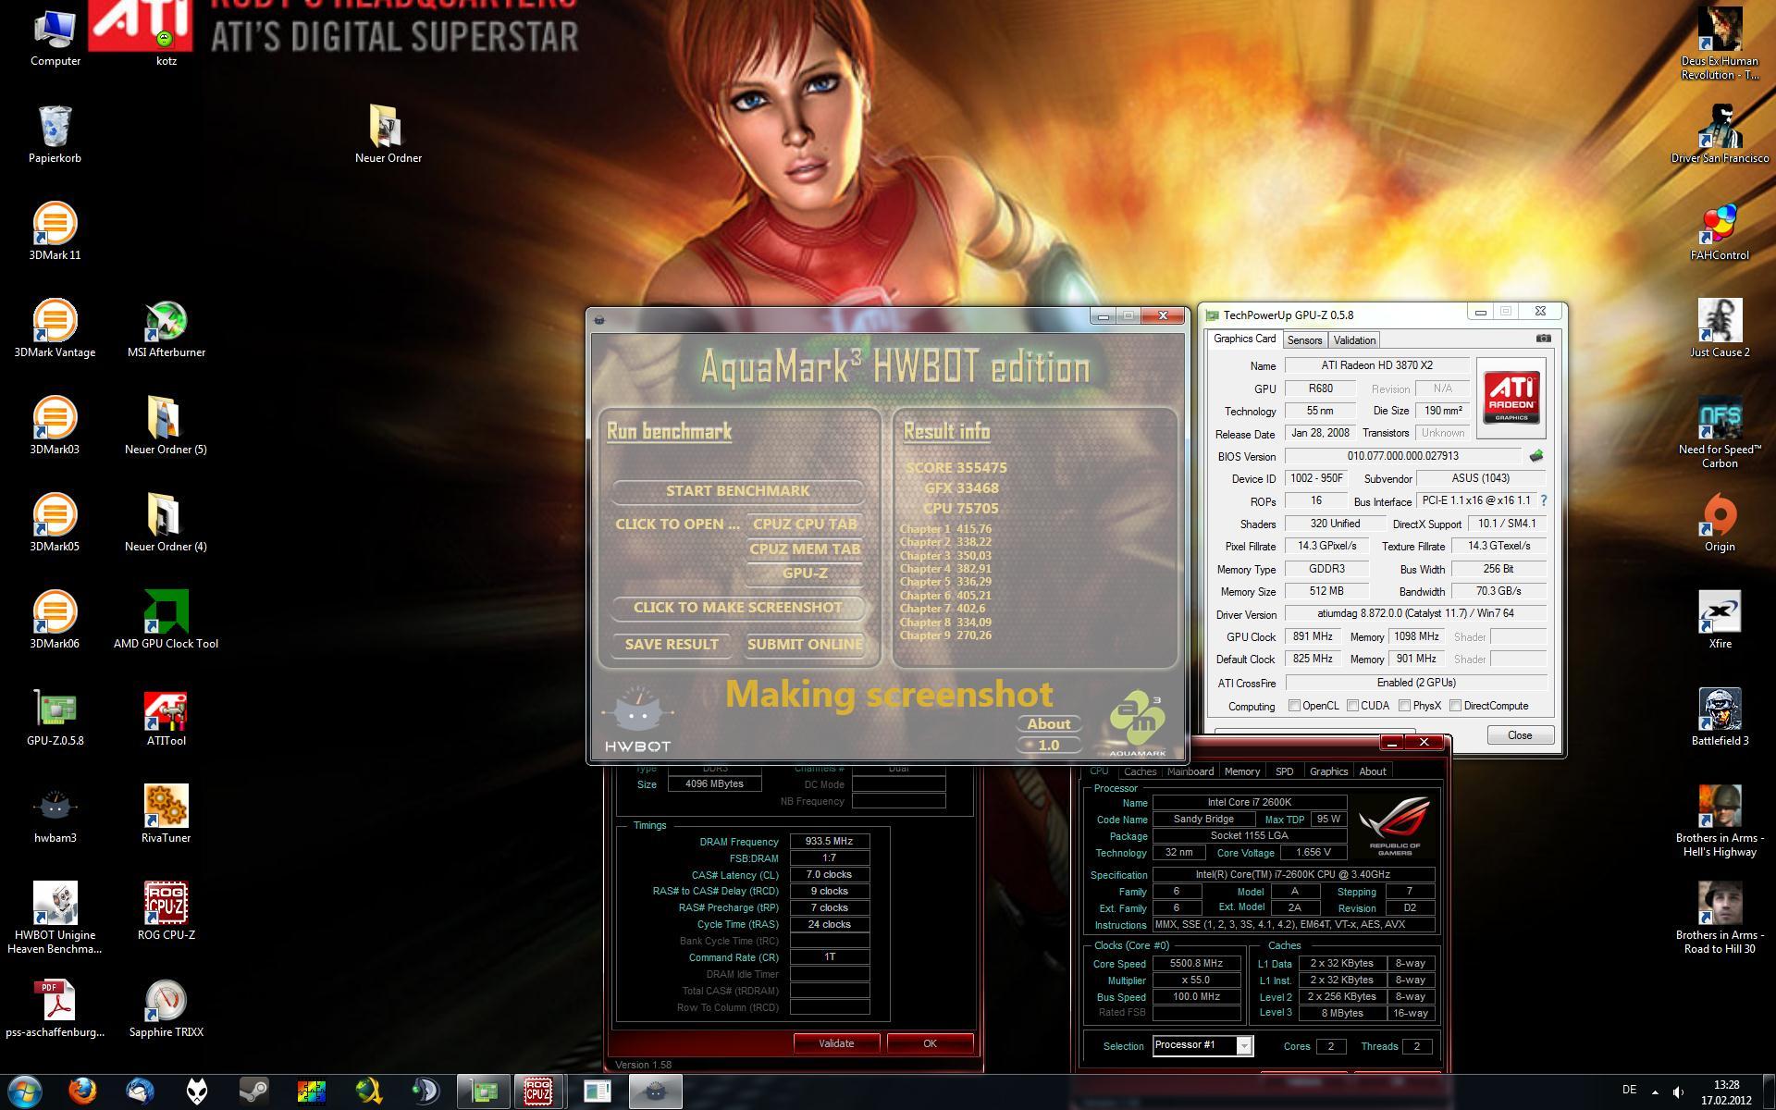Open Need for Speed Carbon icon
Viewport: 1776px width, 1110px height.
pos(1720,432)
